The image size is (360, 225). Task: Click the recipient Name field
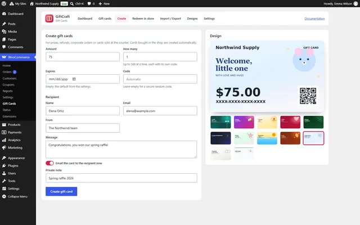pyautogui.click(x=83, y=111)
